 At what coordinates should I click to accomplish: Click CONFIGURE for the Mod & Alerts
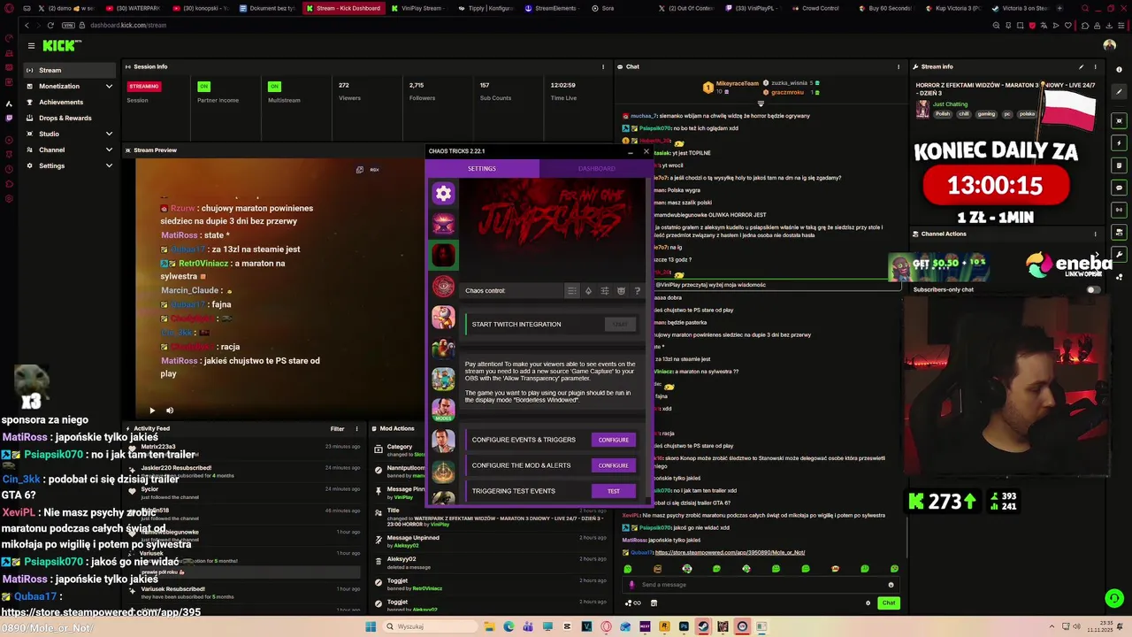pos(613,465)
